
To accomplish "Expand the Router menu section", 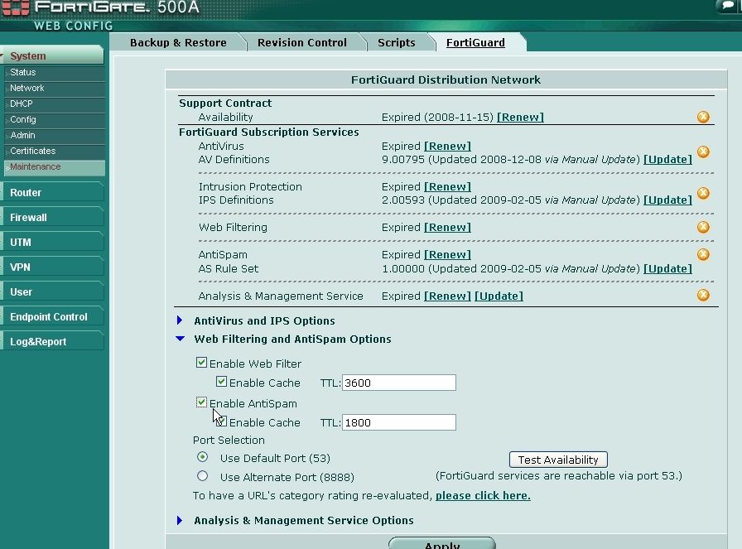I will (x=52, y=193).
